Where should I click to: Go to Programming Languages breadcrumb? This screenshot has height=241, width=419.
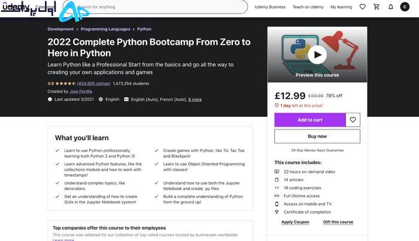(105, 29)
